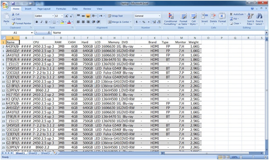The width and height of the screenshot is (269, 160).
Task: Click the Borders icon
Action: [x=54, y=22]
